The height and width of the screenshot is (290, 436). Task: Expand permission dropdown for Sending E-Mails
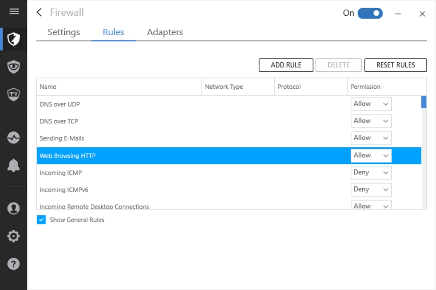point(371,138)
